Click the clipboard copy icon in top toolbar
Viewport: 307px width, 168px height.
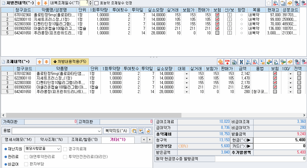(x=283, y=3)
